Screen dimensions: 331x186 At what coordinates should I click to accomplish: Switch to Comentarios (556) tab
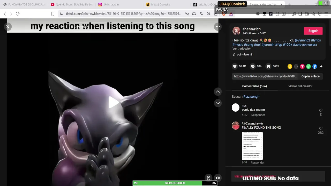(254, 86)
